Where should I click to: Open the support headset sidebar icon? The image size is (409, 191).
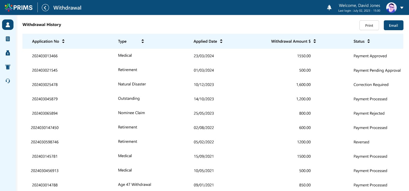[x=8, y=81]
